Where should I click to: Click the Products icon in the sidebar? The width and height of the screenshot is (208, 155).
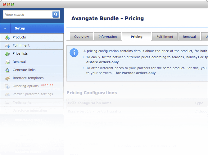[7, 38]
